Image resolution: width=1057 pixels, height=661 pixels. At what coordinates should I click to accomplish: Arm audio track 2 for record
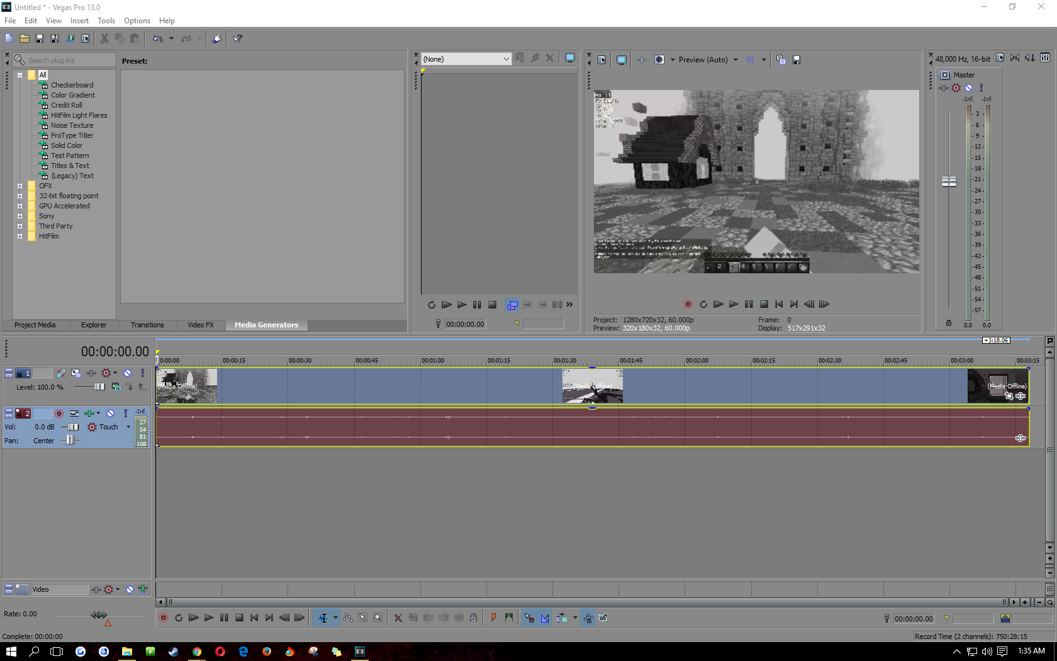[x=59, y=413]
